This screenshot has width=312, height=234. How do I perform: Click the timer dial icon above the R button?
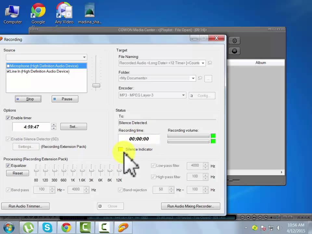235,40
